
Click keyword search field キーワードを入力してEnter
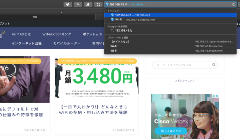tap(185, 65)
